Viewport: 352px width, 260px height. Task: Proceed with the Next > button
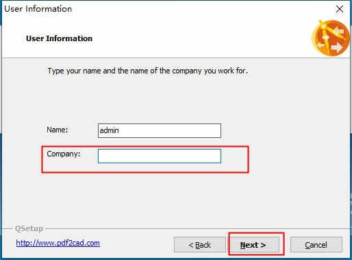point(253,245)
